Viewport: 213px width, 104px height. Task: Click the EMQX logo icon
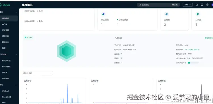(x=1, y=5)
